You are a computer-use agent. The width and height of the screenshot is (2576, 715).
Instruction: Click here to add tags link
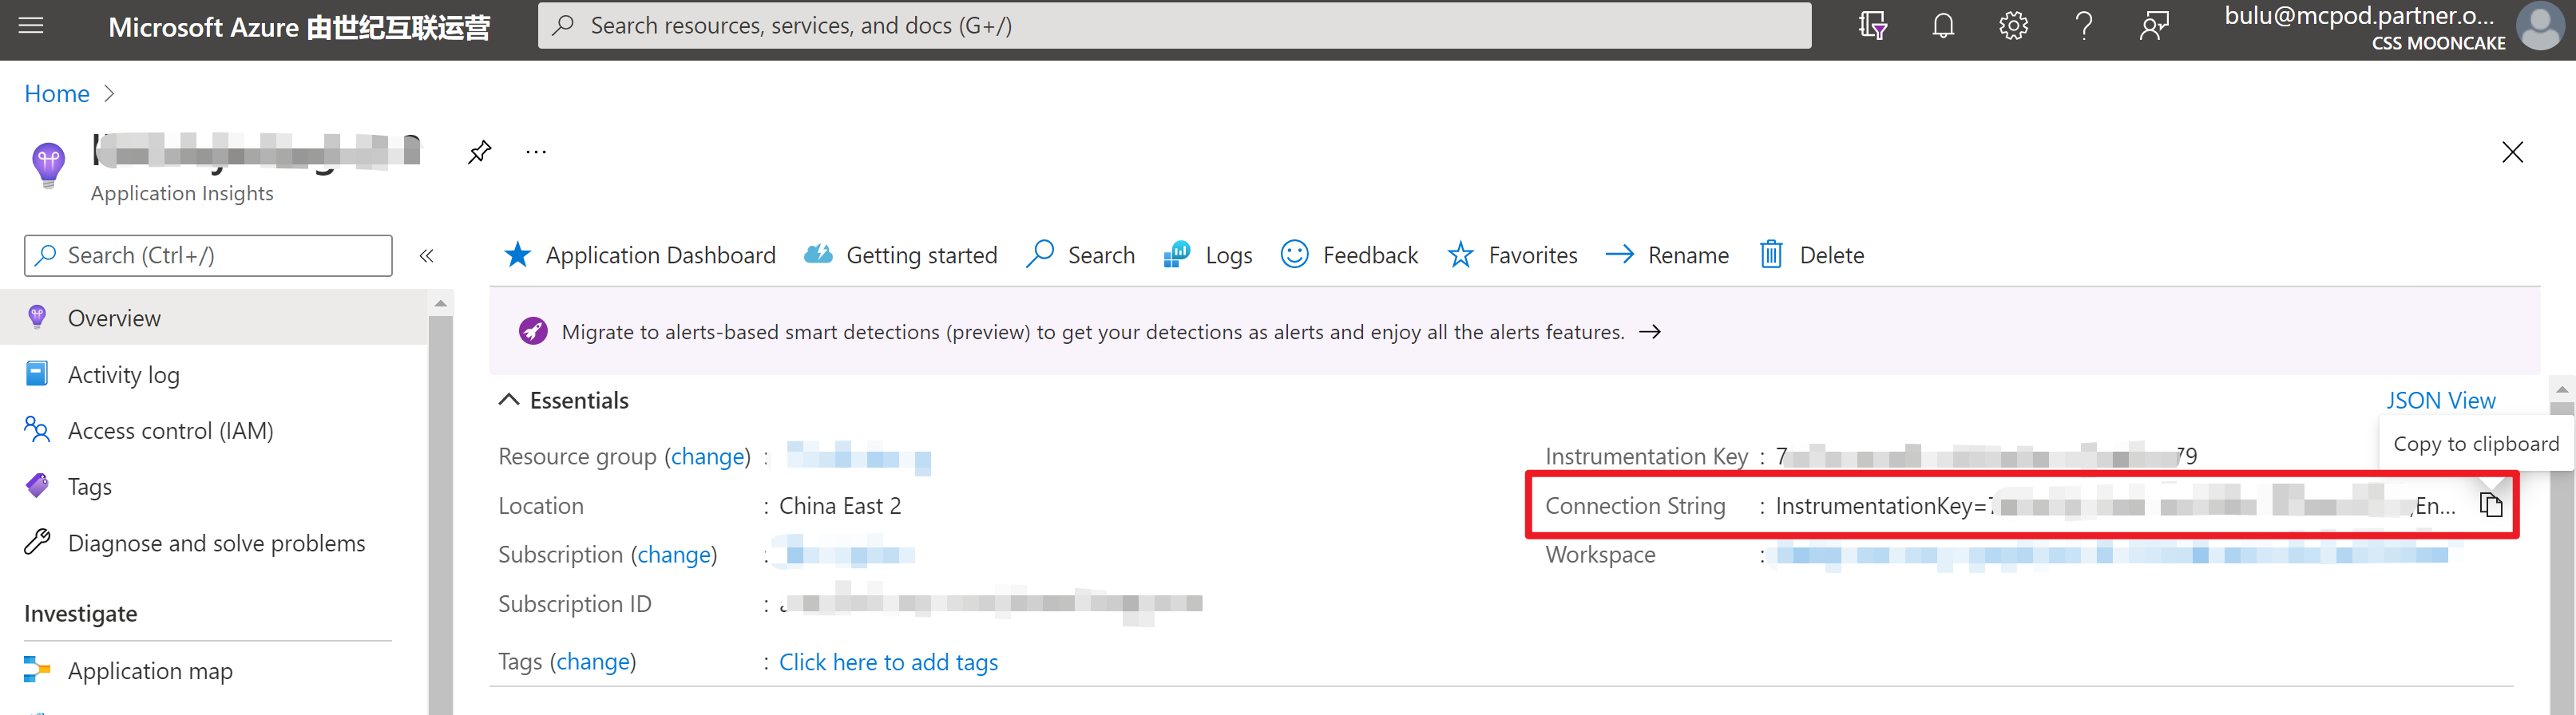(888, 662)
